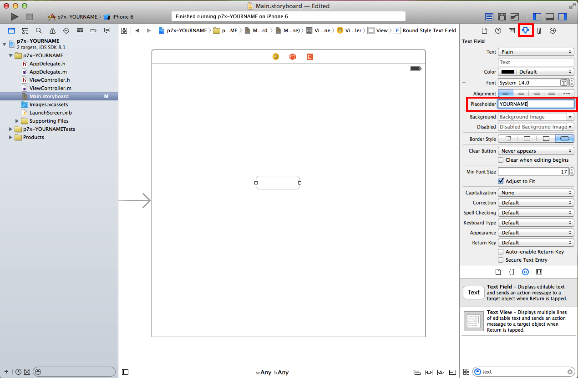Image resolution: width=578 pixels, height=378 pixels.
Task: Select center text alignment
Action: [521, 93]
